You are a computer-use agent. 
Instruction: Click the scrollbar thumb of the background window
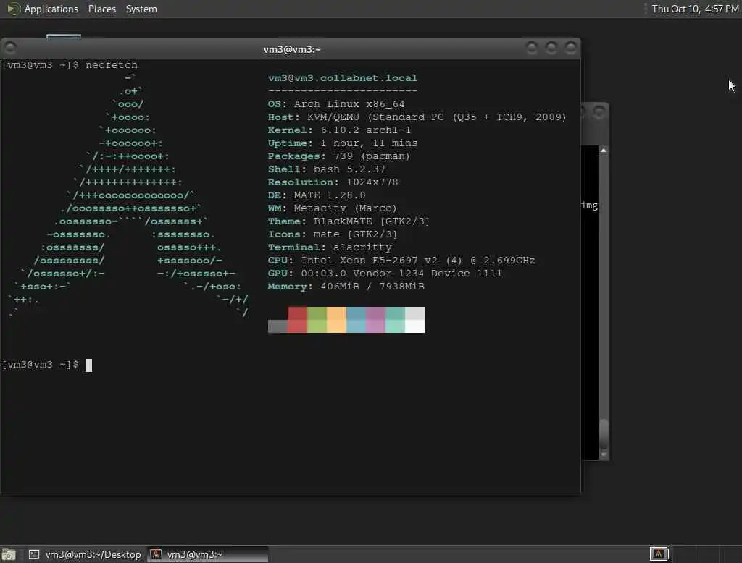(604, 433)
